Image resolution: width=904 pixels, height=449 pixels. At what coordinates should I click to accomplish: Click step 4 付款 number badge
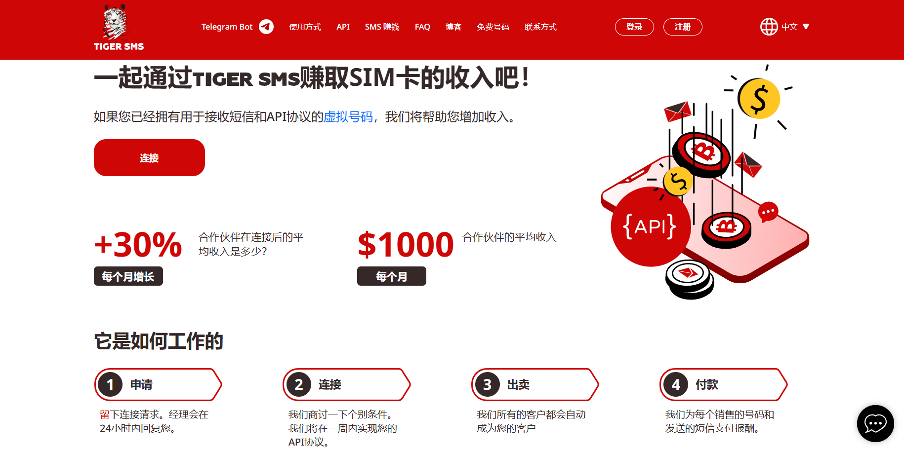click(676, 384)
